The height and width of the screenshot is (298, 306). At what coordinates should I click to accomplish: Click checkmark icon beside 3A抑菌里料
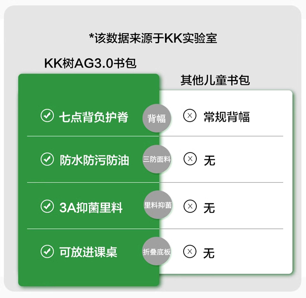47,207
